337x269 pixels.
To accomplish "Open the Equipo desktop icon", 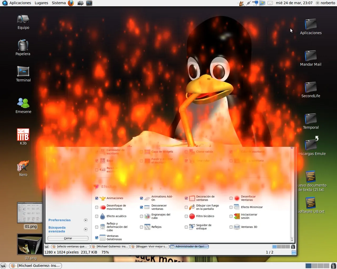I will coord(23,19).
